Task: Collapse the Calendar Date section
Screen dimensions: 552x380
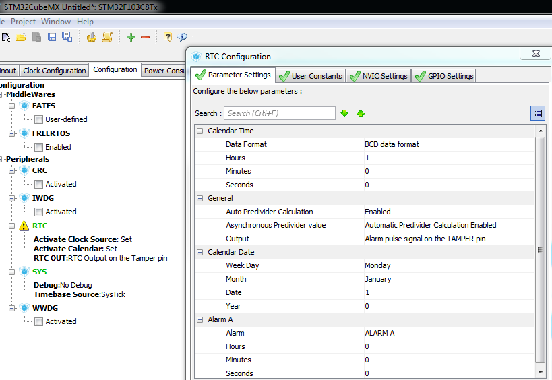Action: coord(200,252)
